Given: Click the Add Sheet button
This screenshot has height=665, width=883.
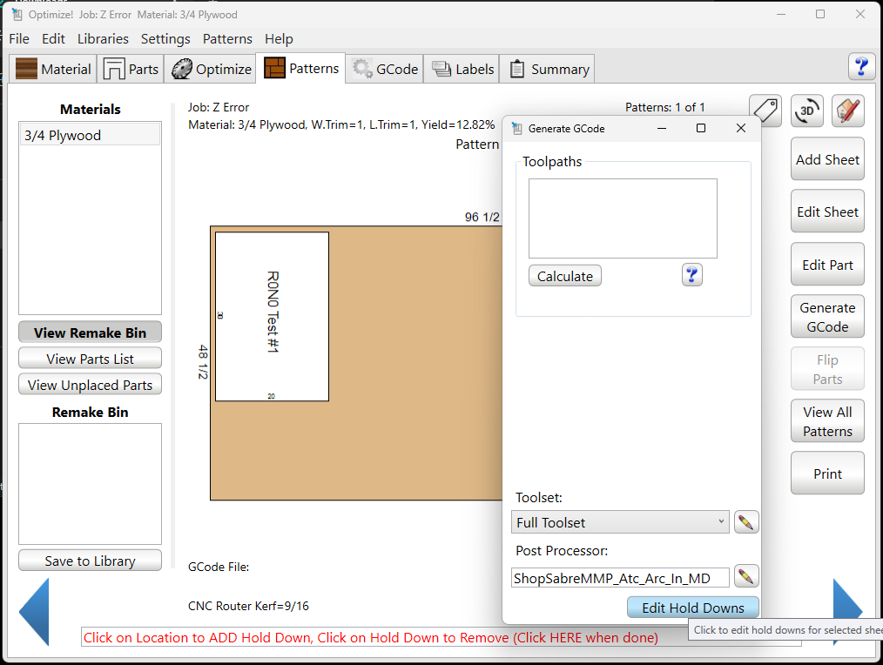Looking at the screenshot, I should point(827,160).
